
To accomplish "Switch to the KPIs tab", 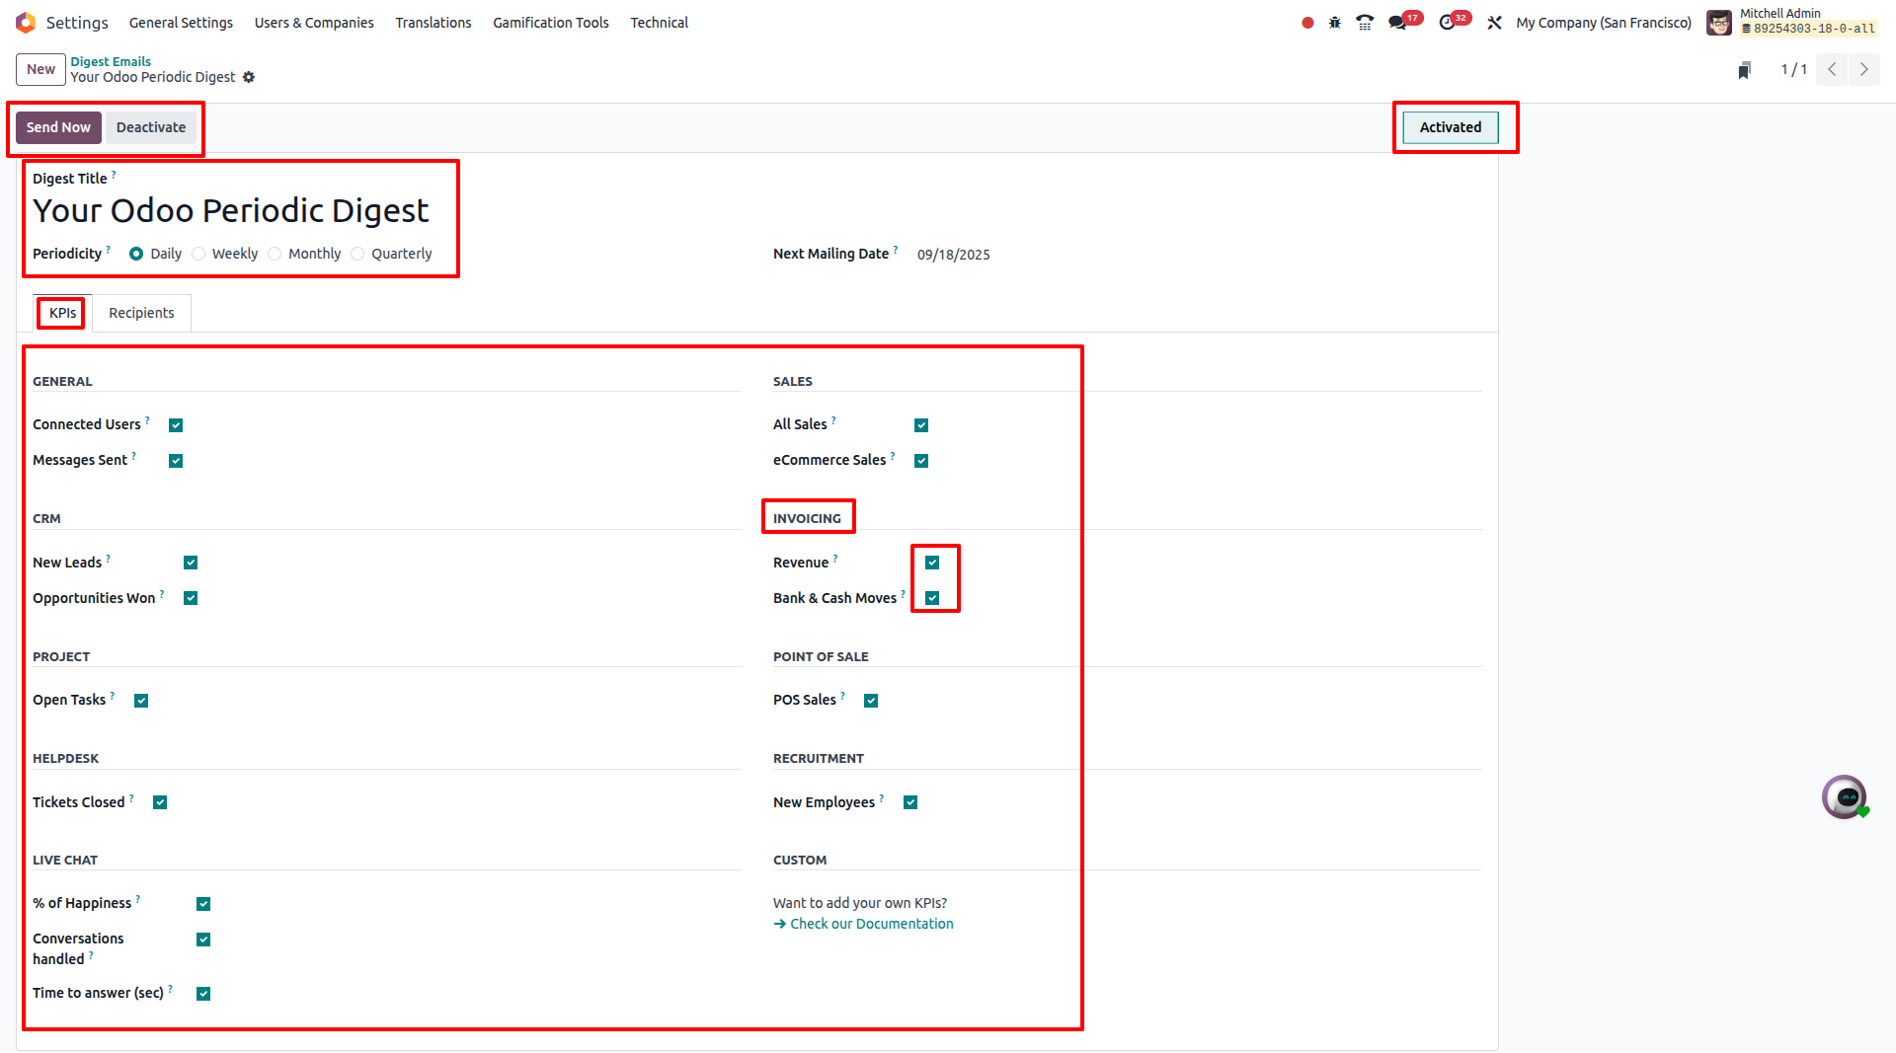I will tap(62, 313).
